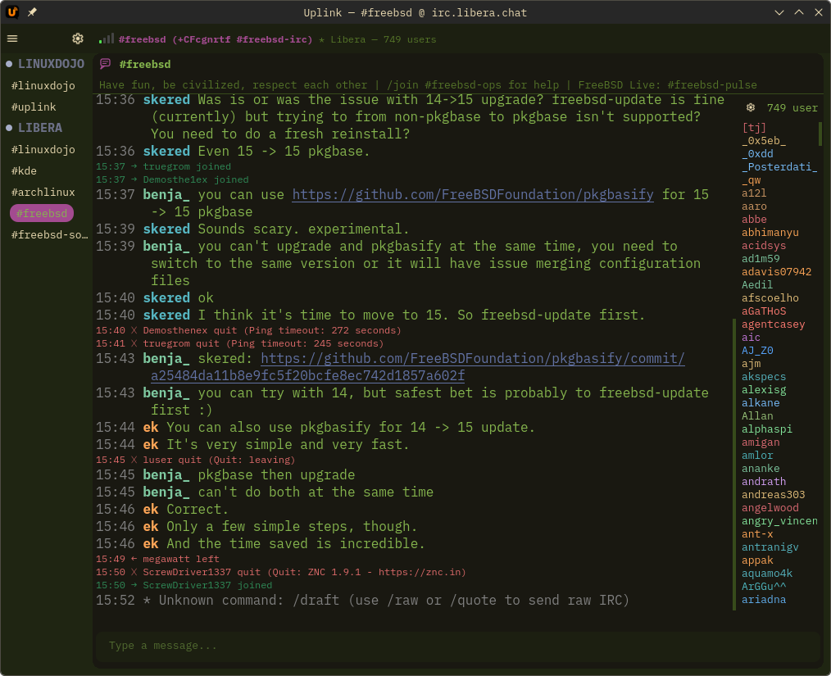Select user _0x5eb_ in user list
This screenshot has height=676, width=831.
coord(764,141)
